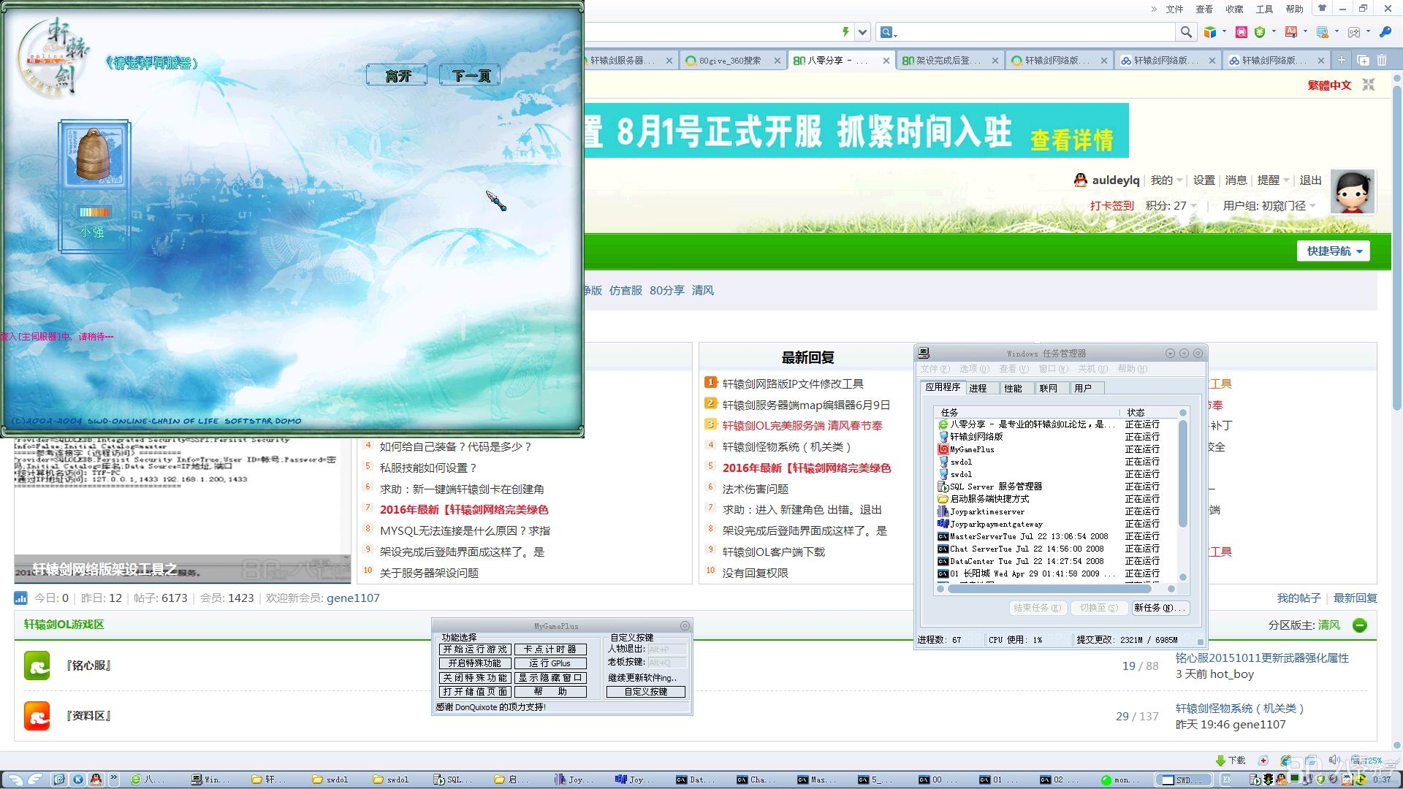
Task: Click the collapse arrows icon beside 繁體中文
Action: pos(1369,85)
